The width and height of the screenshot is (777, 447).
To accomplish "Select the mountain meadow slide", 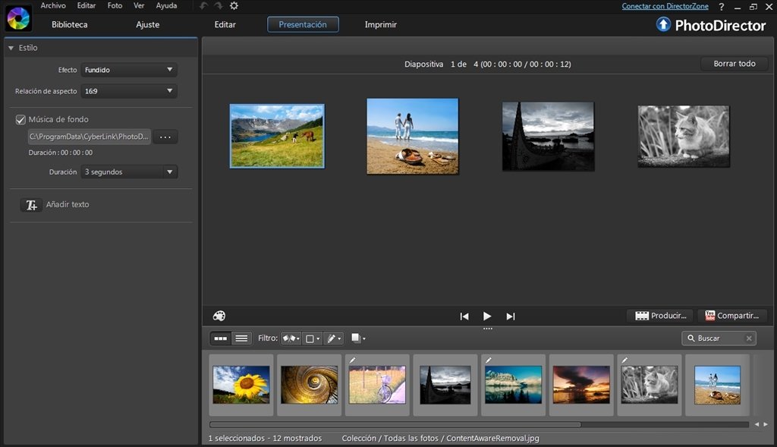I will 277,136.
